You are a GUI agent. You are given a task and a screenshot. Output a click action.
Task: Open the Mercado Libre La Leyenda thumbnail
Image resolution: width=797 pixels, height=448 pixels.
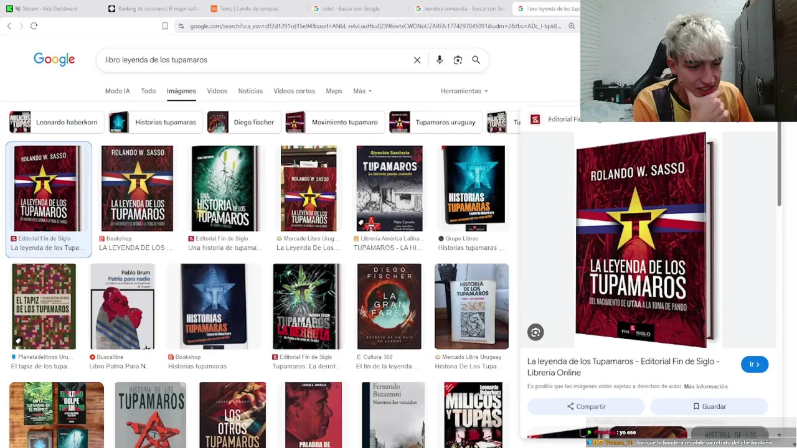[308, 189]
